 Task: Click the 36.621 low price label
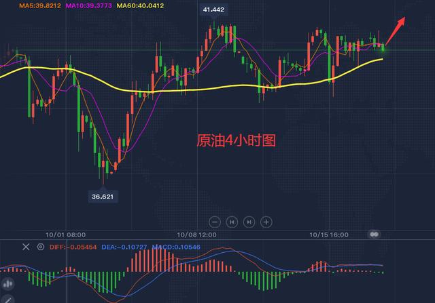coord(103,197)
